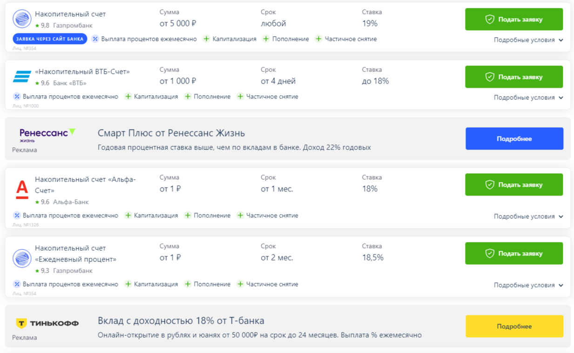Expand Подробные условия for Ежедневный процент

(528, 285)
